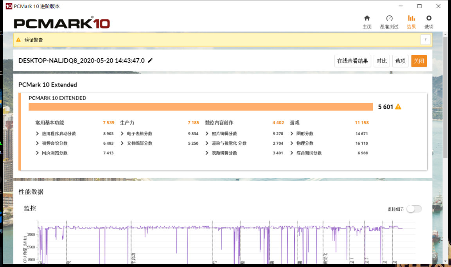
Task: Click the 选项 button beside 对比
Action: click(400, 61)
